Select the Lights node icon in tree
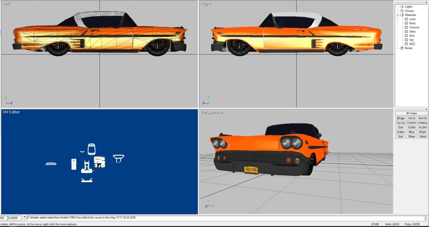 click(402, 7)
